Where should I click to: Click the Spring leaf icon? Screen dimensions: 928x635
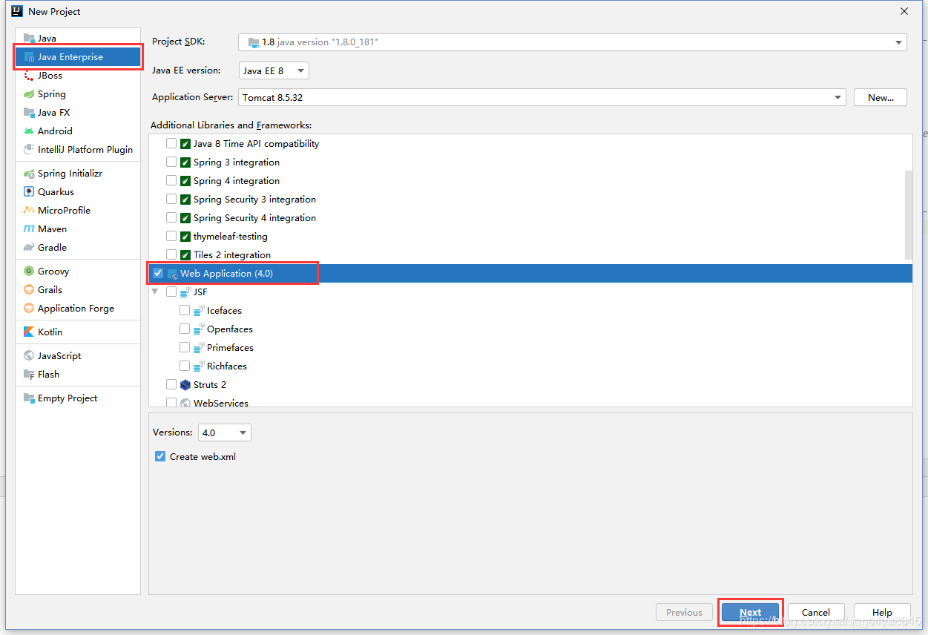pyautogui.click(x=29, y=94)
